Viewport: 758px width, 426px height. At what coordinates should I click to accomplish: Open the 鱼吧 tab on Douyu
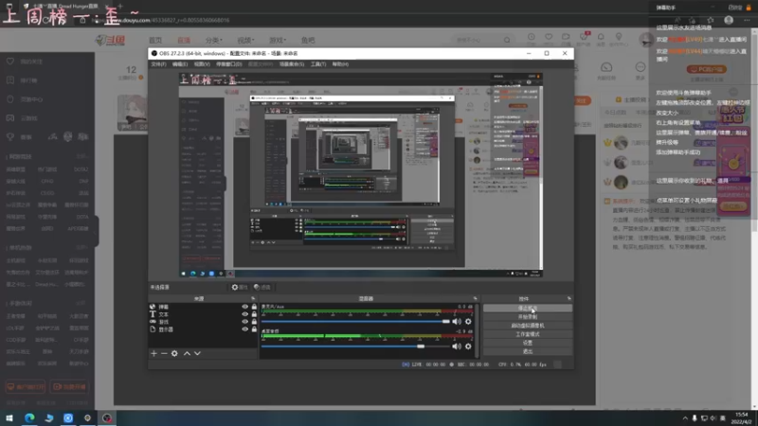coord(308,40)
